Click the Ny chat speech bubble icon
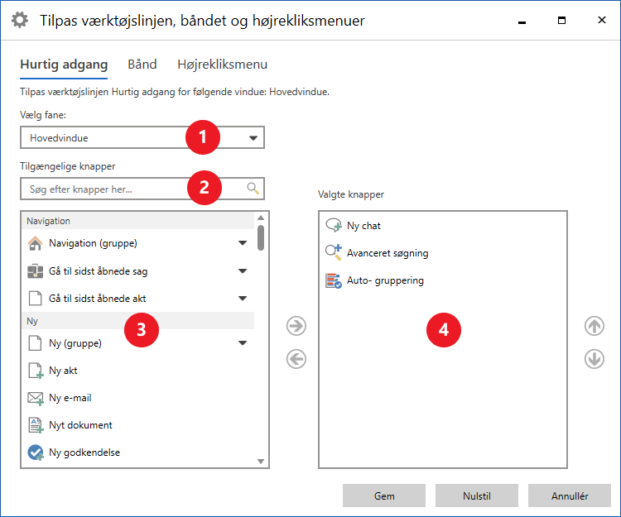This screenshot has height=517, width=621. click(x=334, y=225)
